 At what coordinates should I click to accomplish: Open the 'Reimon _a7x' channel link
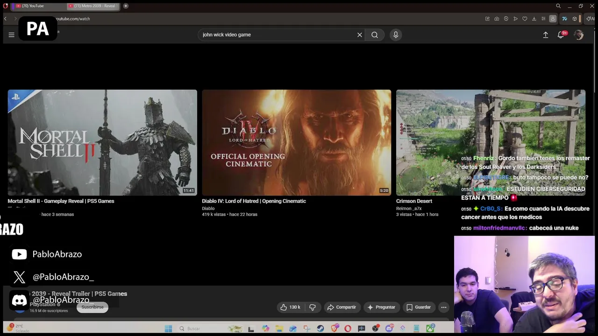point(409,209)
